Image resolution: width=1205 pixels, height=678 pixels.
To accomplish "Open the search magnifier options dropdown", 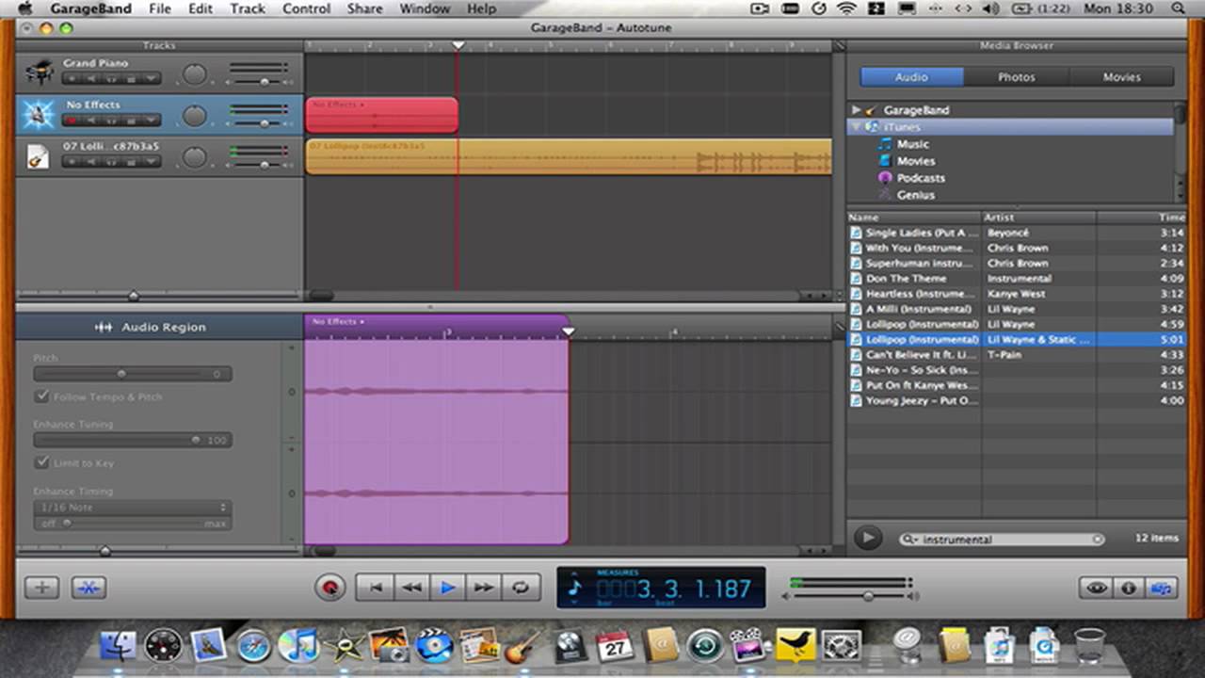I will tap(909, 540).
